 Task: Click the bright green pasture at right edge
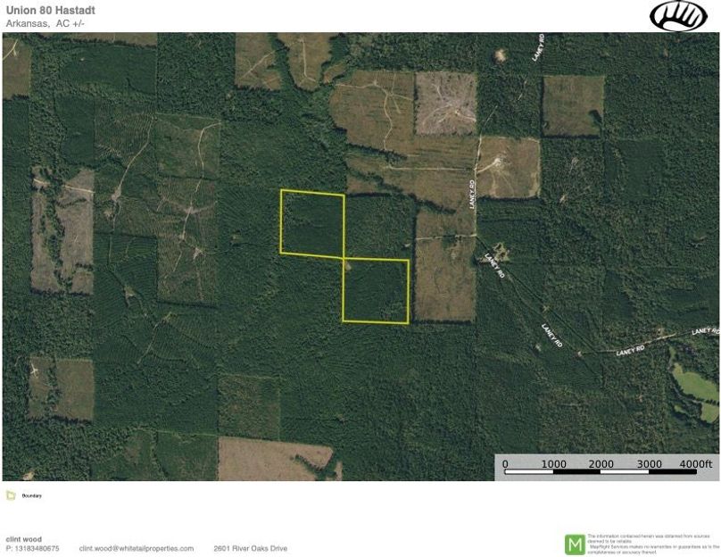[x=696, y=384]
